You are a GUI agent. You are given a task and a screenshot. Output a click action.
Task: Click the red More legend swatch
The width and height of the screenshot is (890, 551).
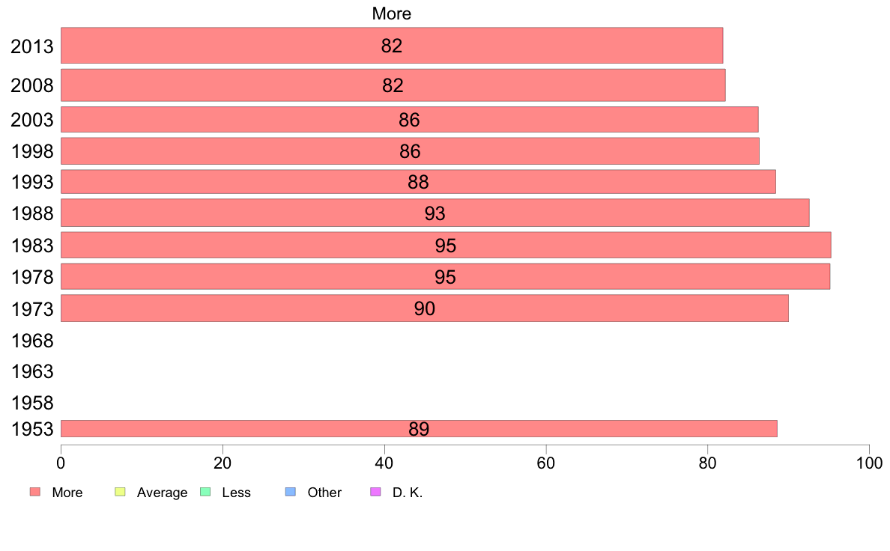click(x=35, y=491)
